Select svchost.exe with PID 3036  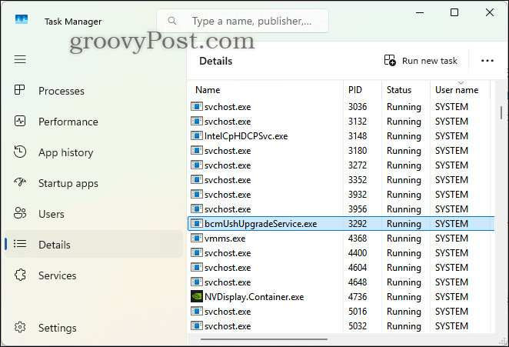pos(341,107)
